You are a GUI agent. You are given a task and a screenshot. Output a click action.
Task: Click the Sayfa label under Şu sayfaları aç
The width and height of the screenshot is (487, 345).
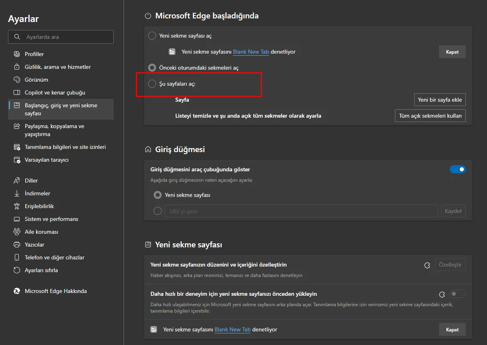tap(182, 100)
